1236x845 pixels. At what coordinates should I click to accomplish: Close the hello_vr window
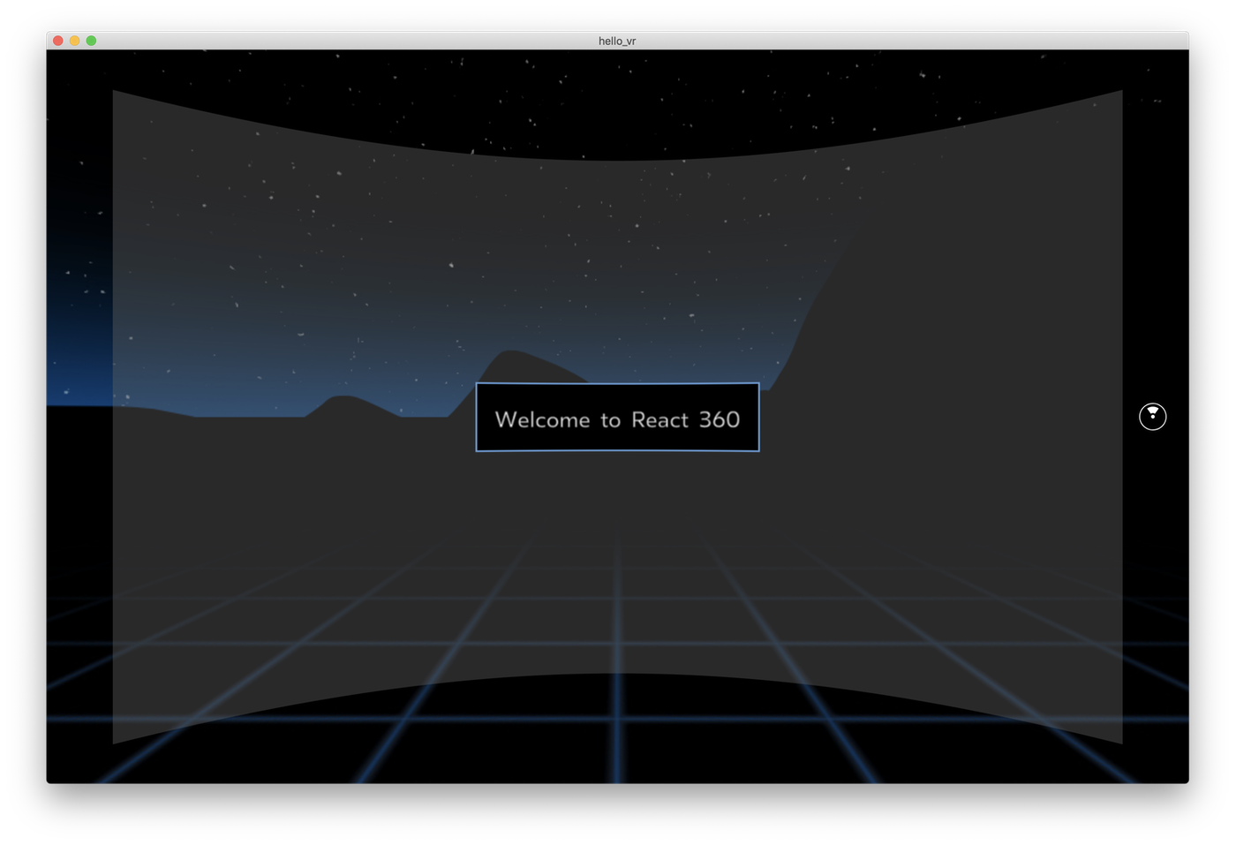click(58, 41)
